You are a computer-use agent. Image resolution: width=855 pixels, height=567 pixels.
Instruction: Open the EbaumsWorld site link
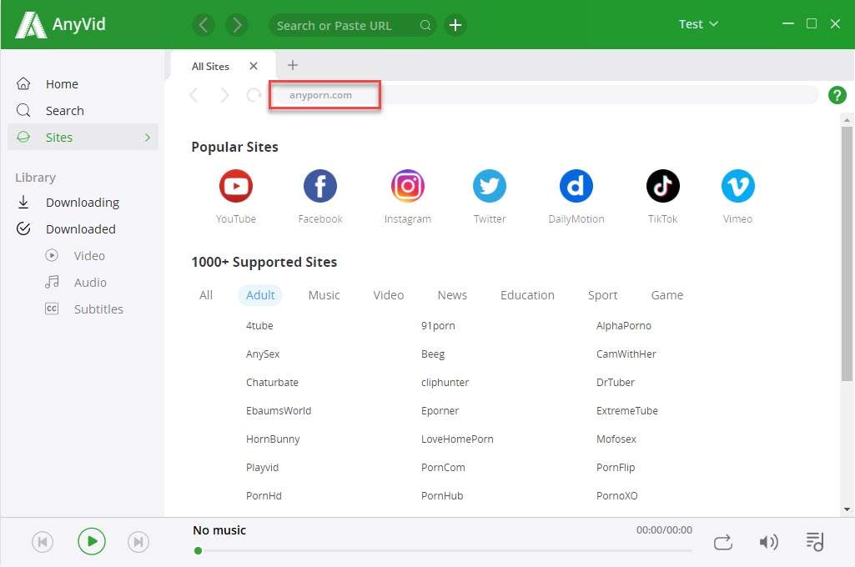(279, 410)
